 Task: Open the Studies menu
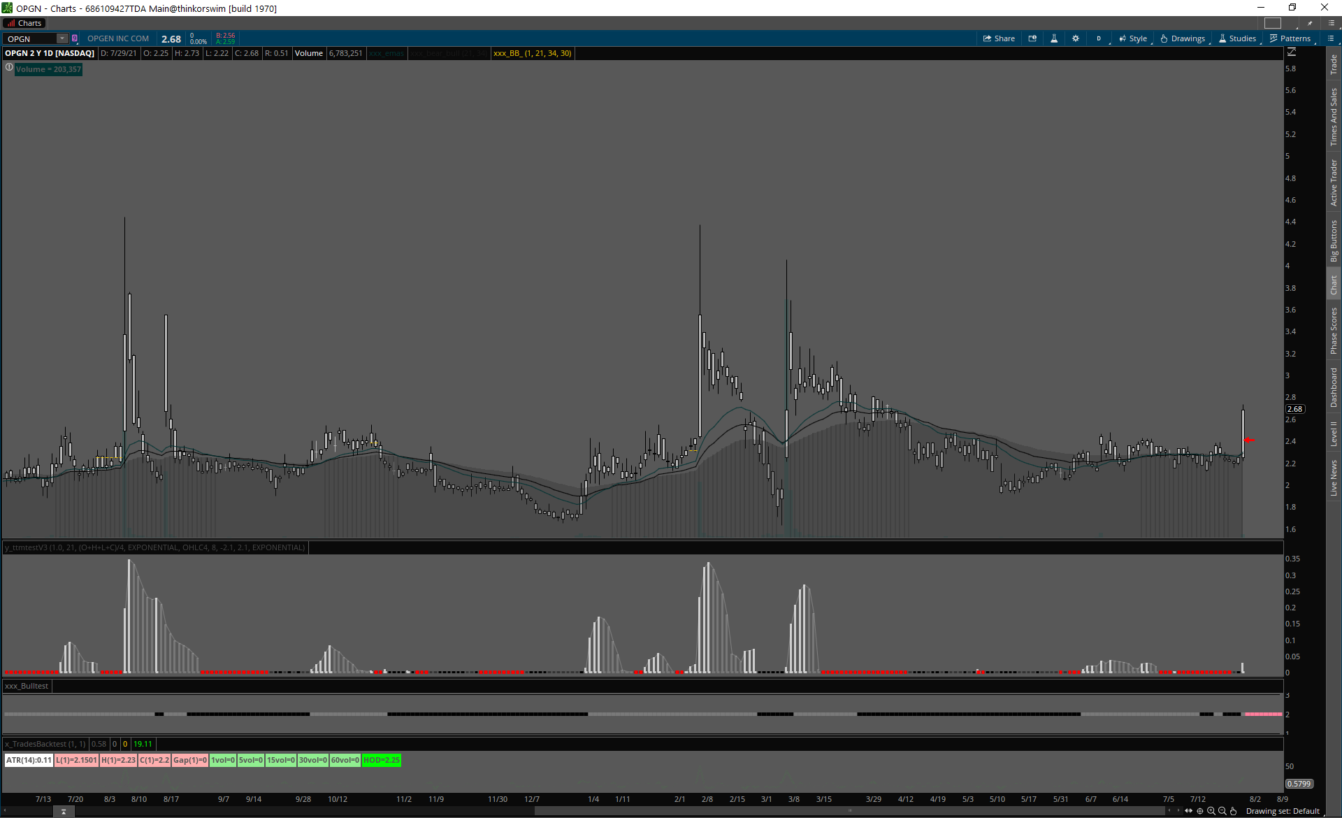[x=1237, y=38]
